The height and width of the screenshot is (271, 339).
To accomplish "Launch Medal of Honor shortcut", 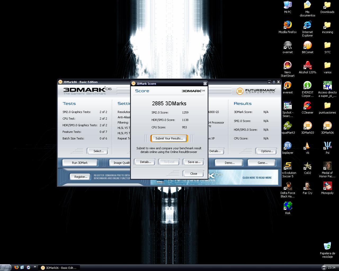I will [x=327, y=169].
